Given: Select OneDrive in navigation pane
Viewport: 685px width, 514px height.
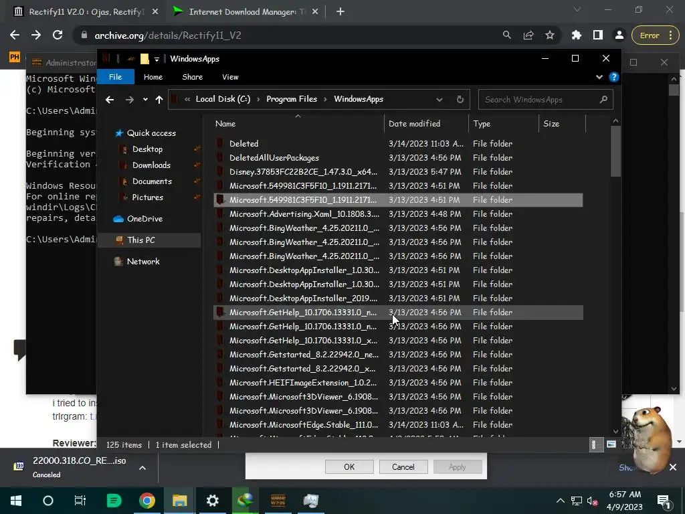Looking at the screenshot, I should click(144, 219).
